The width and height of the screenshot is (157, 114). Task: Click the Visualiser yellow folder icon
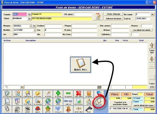point(38,94)
